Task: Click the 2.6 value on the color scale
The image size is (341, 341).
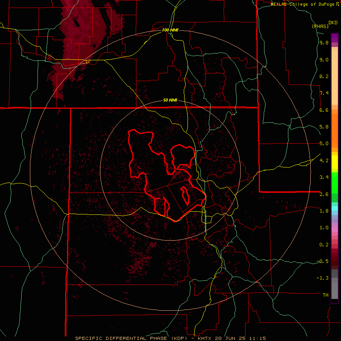Action: click(324, 194)
